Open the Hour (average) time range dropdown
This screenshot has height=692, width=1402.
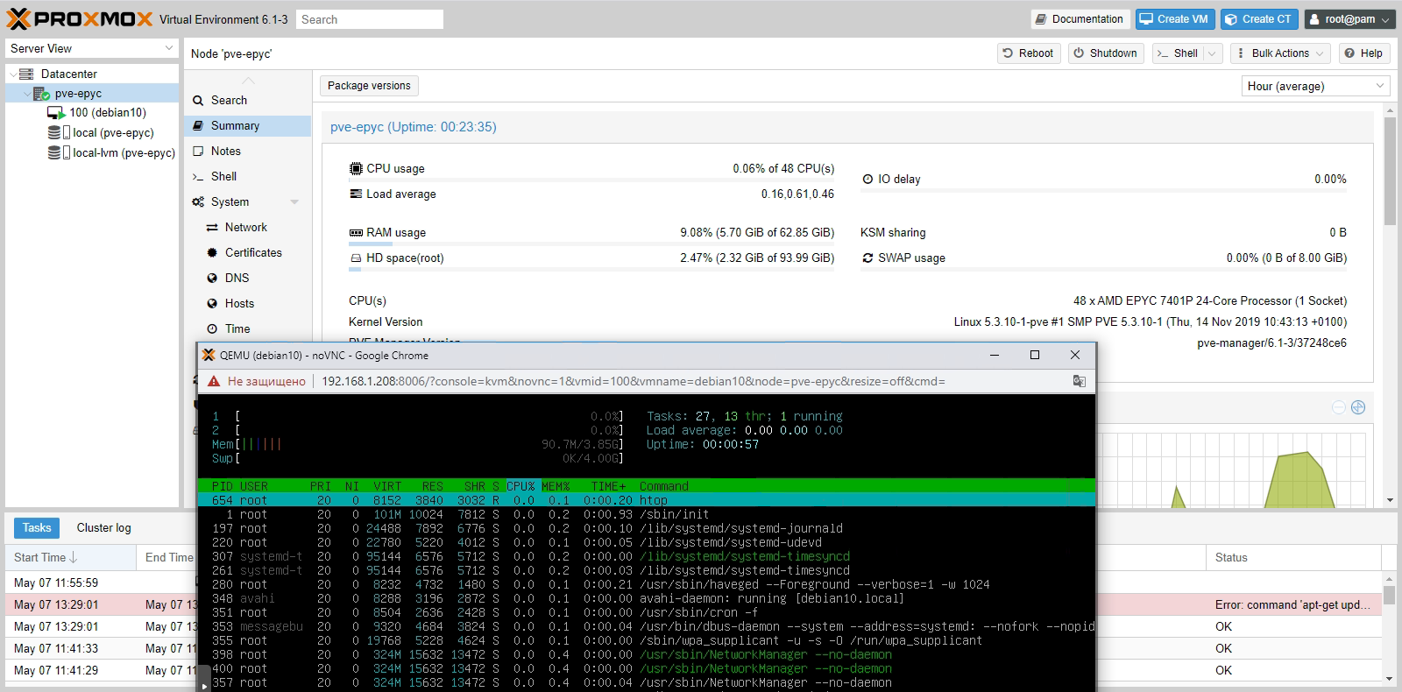point(1316,86)
